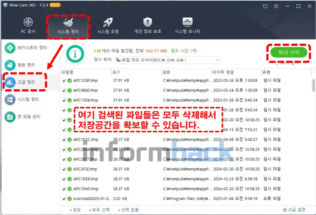
Task: Uncheck APC4B60.tmp checkbox
Action: click(64, 91)
